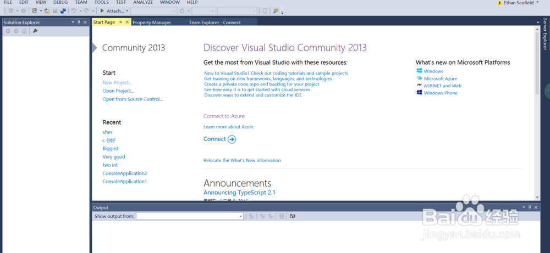
Task: Click the New Project... link
Action: (x=117, y=82)
